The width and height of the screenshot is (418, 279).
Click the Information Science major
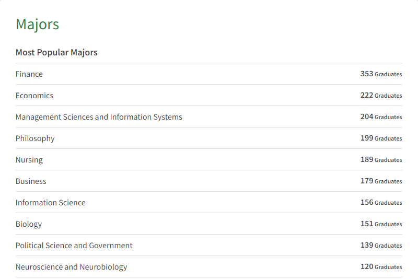(51, 203)
